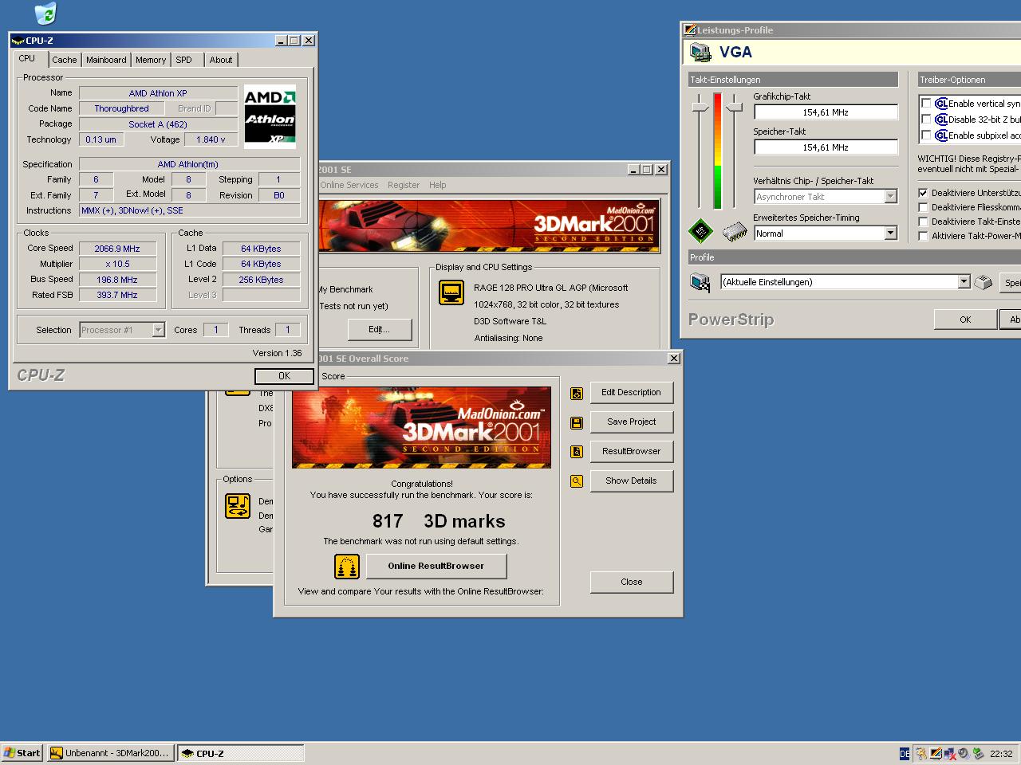Check the Aktiviere Takt-Power-Management checkbox
The height and width of the screenshot is (765, 1021).
(x=924, y=236)
